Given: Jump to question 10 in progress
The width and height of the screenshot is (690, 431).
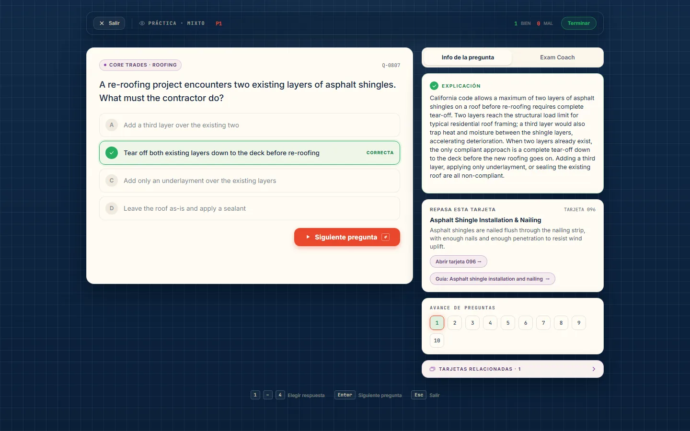Looking at the screenshot, I should coord(437,340).
